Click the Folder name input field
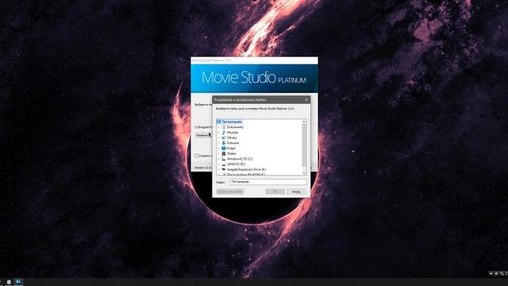The height and width of the screenshot is (286, 508). coord(268,182)
